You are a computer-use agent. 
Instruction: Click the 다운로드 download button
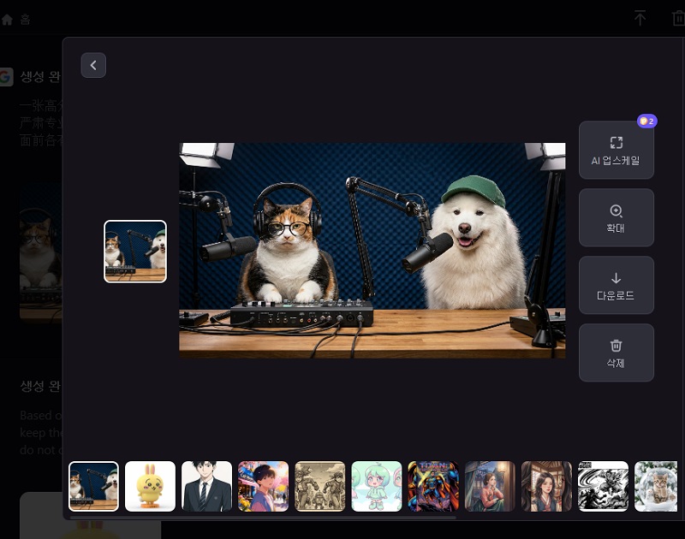(616, 285)
